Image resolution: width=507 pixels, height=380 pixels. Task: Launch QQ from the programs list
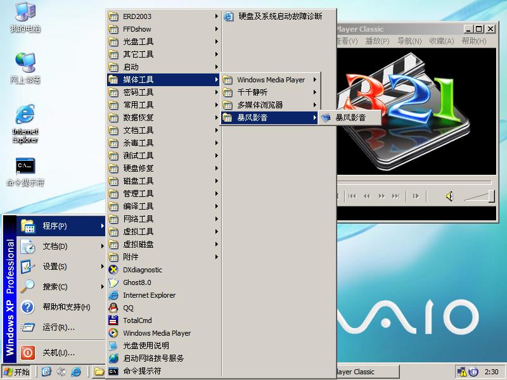[164, 308]
